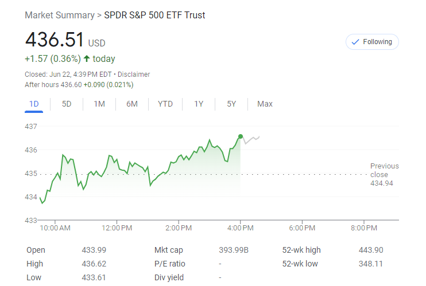Image resolution: width=426 pixels, height=286 pixels.
Task: Click the green up arrow beside today
Action: point(87,58)
